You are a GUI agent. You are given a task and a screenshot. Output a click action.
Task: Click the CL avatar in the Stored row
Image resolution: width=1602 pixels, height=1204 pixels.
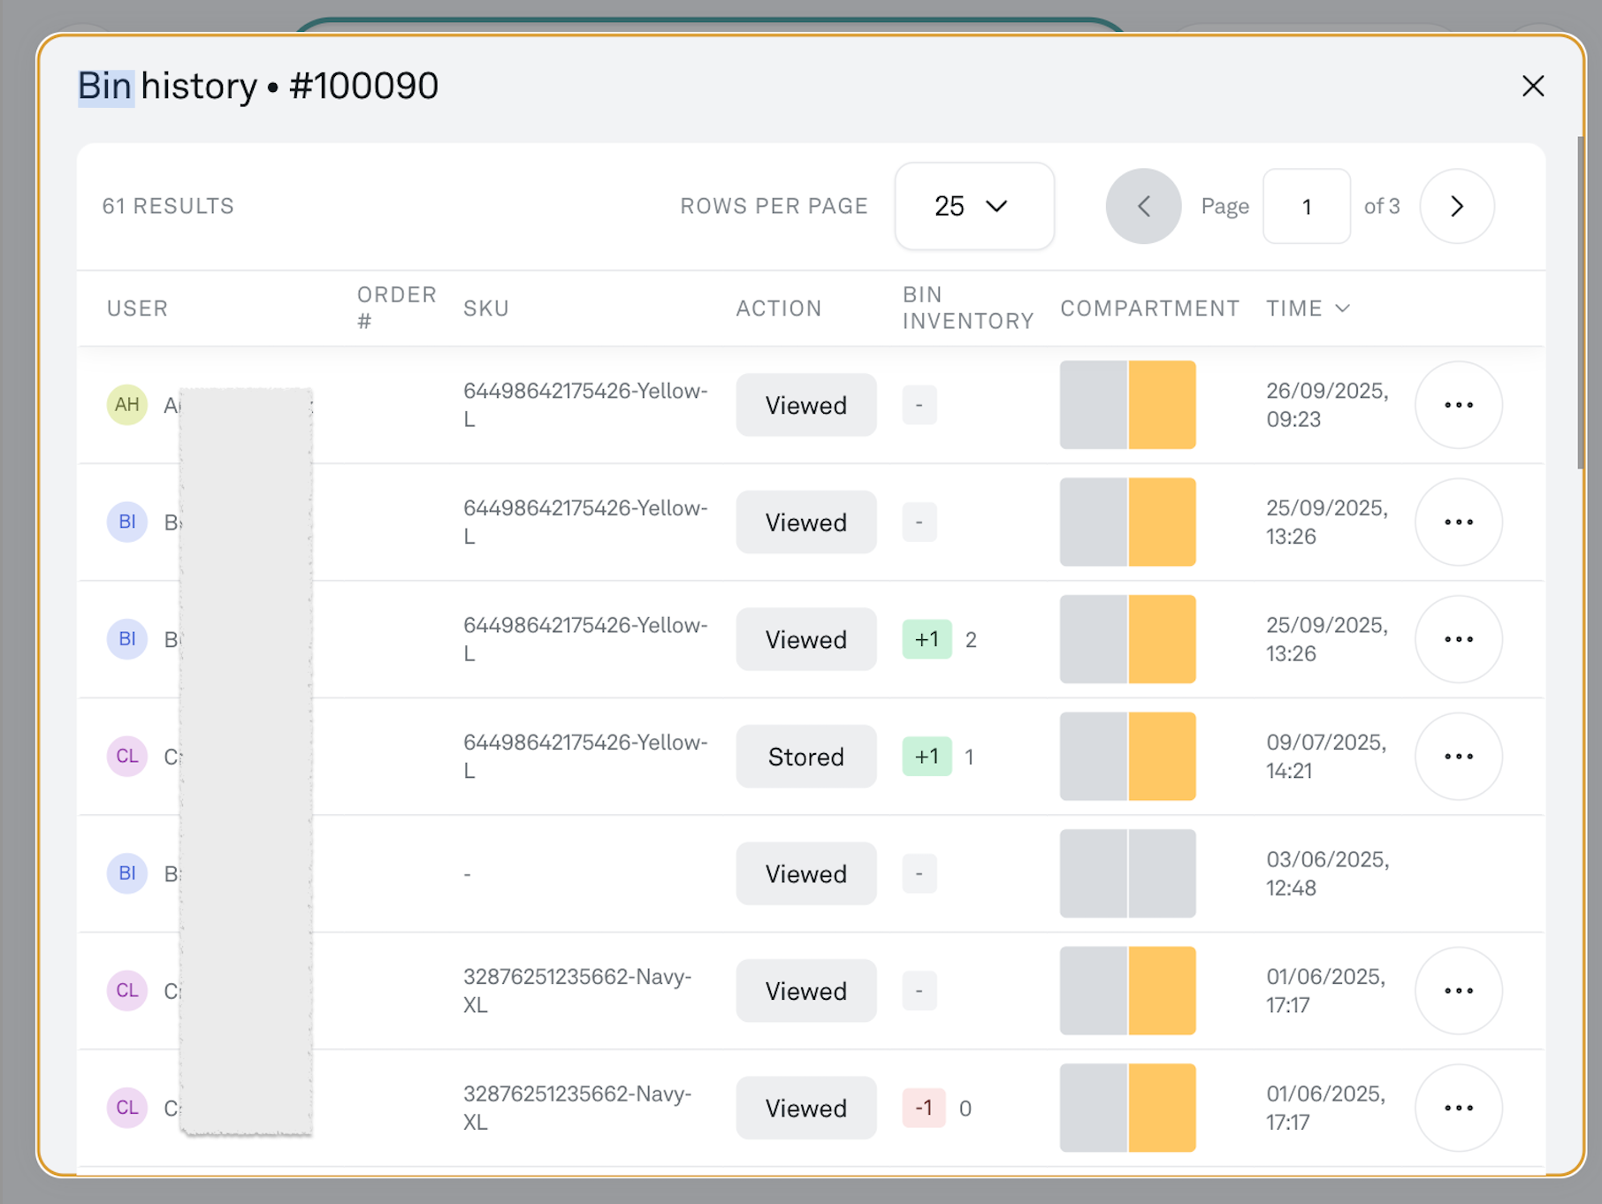coord(127,757)
